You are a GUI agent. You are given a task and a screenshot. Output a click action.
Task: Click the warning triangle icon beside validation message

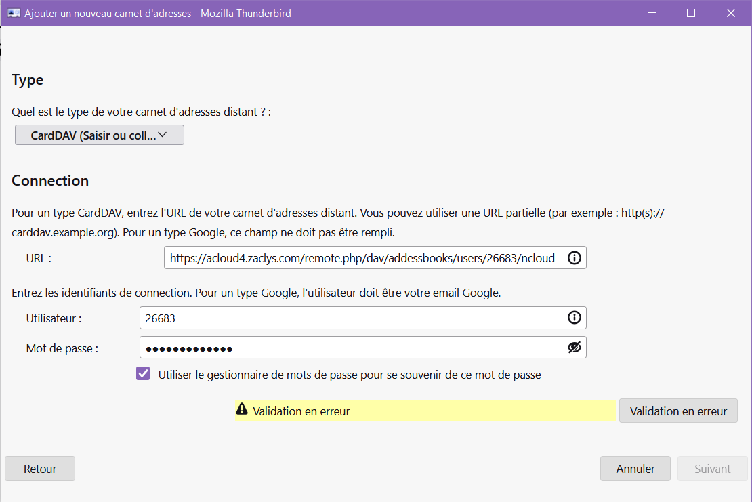[242, 411]
